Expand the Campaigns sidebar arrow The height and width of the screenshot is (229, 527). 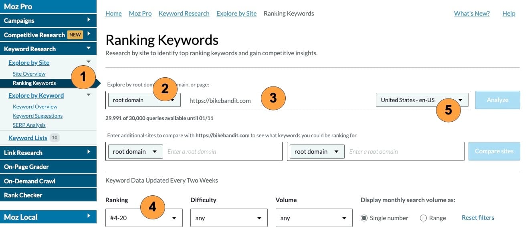[89, 20]
